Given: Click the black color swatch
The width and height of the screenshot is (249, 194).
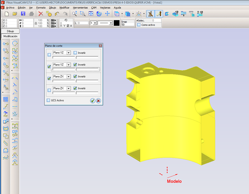Looking at the screenshot, I should click(x=117, y=23).
